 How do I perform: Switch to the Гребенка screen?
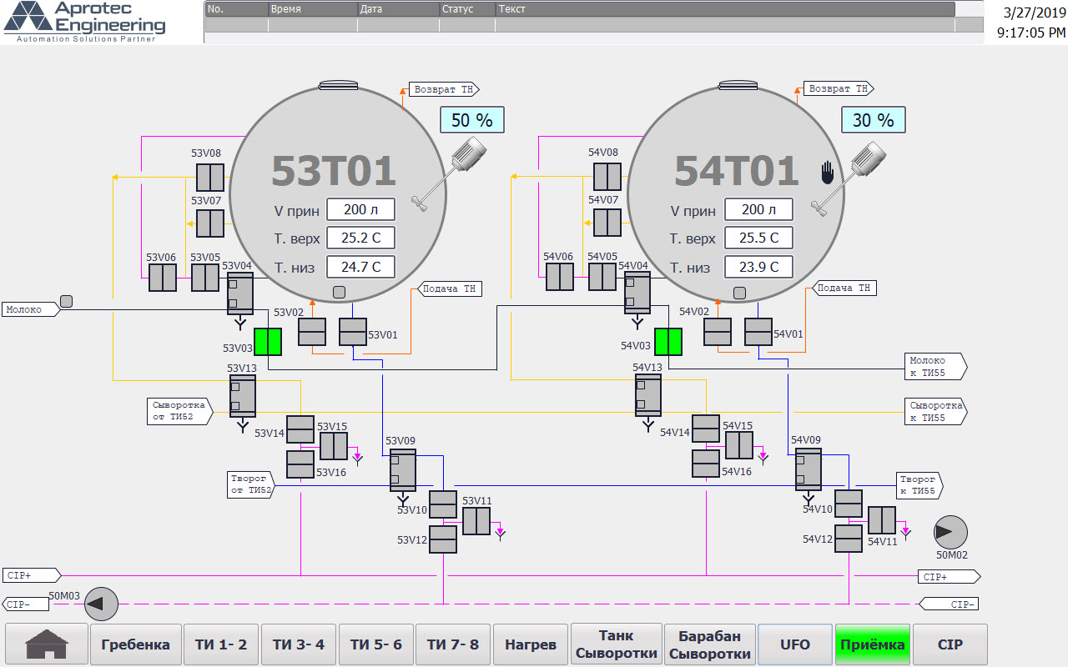tap(135, 644)
